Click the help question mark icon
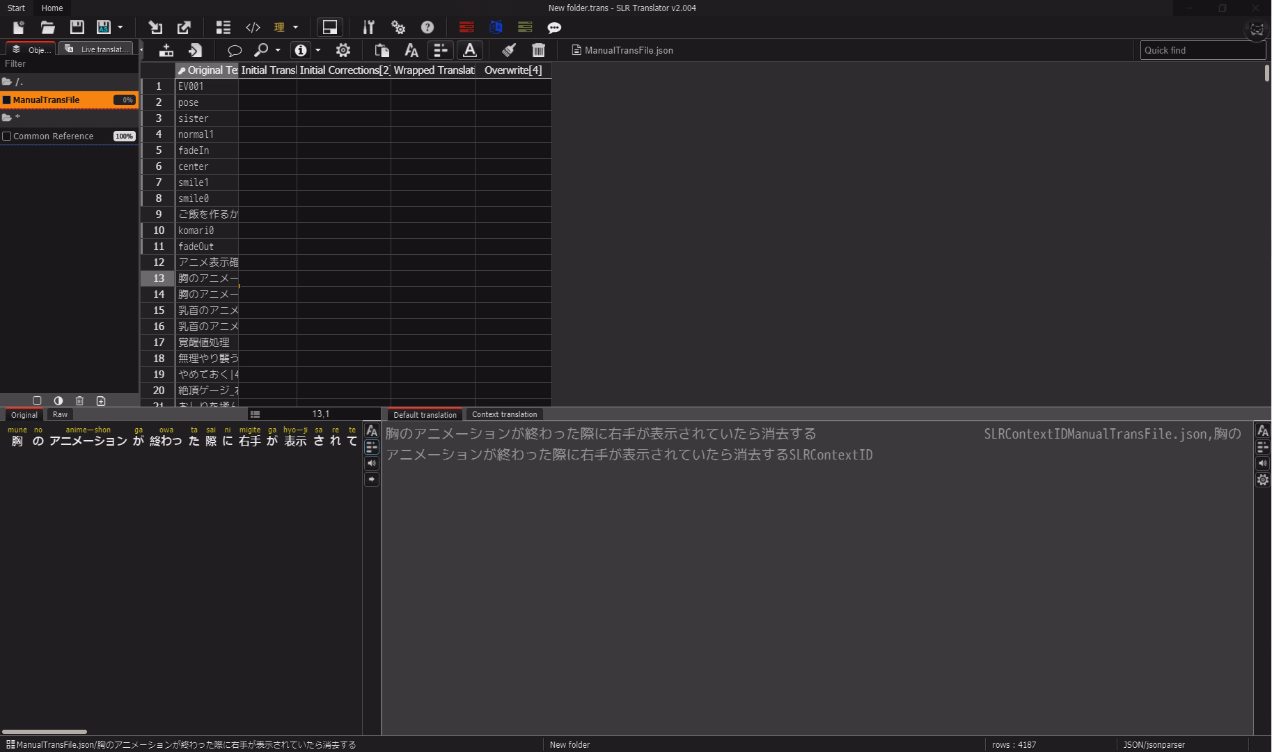Image resolution: width=1272 pixels, height=752 pixels. (427, 27)
